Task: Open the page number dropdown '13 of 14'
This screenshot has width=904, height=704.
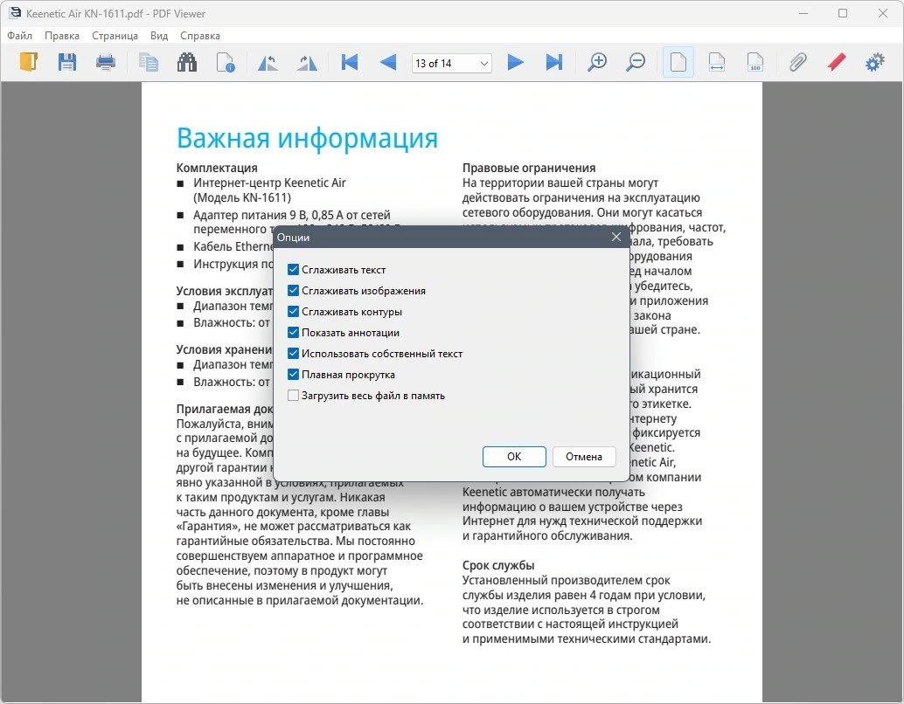Action: coord(451,63)
